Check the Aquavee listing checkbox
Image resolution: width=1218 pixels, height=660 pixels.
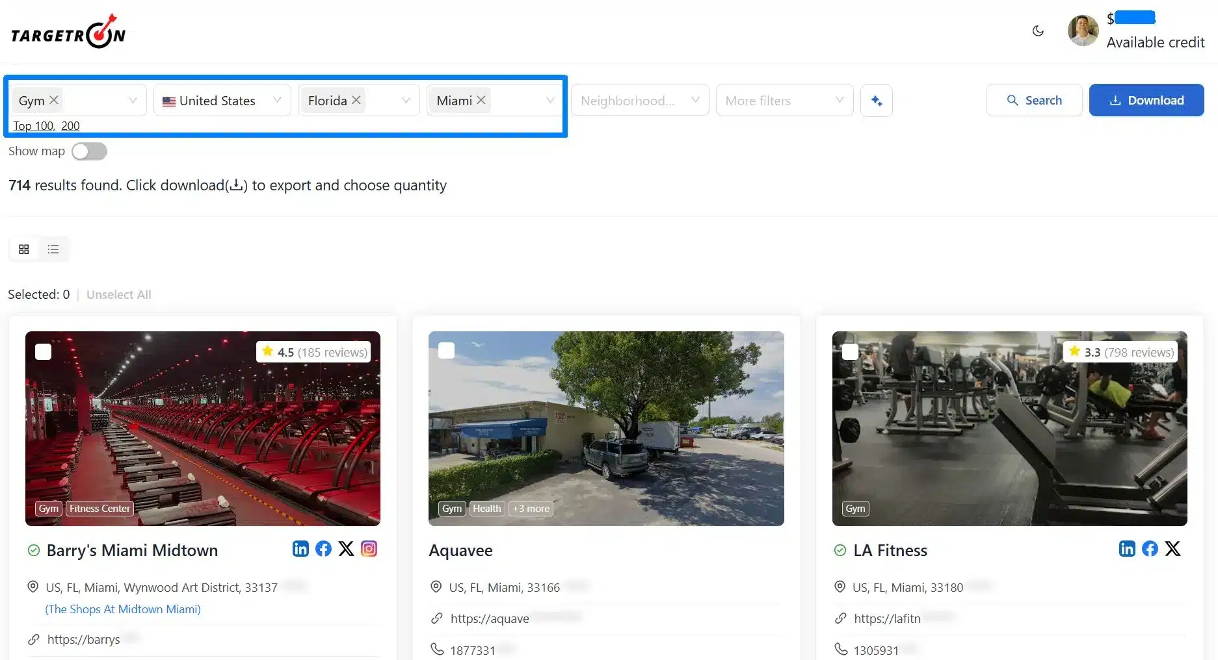pyautogui.click(x=447, y=351)
